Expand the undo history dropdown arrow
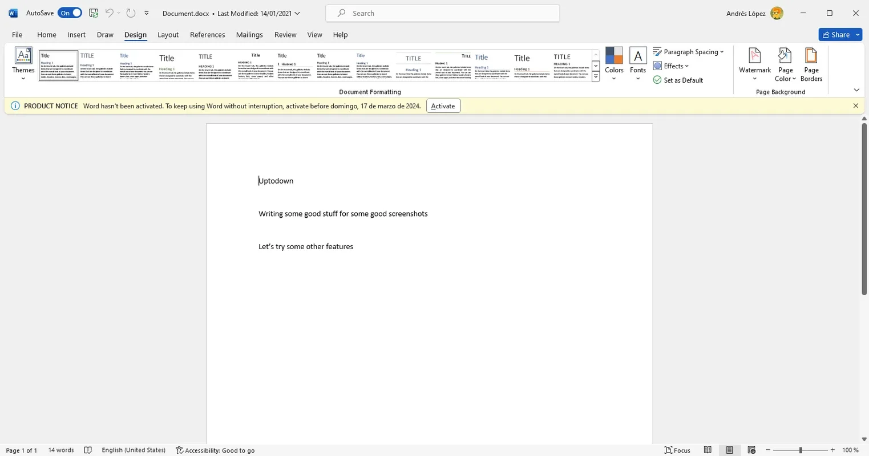The image size is (869, 456). tap(119, 13)
